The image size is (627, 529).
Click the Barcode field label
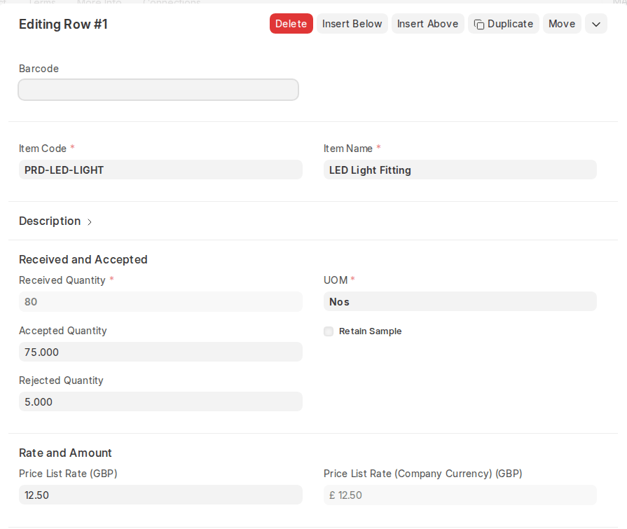(x=39, y=69)
